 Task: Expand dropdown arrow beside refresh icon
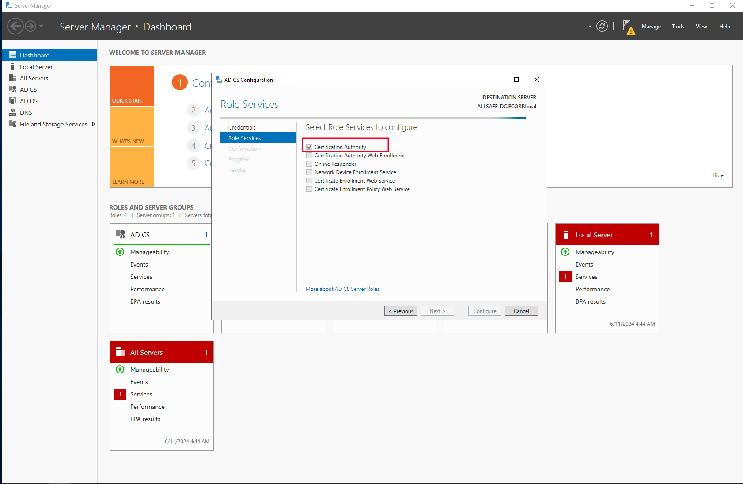(590, 27)
